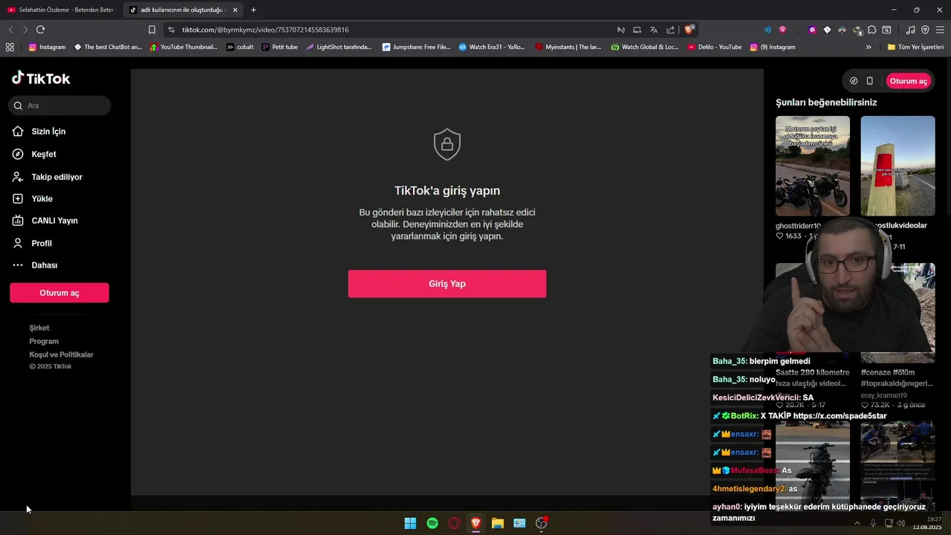Image resolution: width=951 pixels, height=535 pixels.
Task: Open Jumpshare Free File bookmark
Action: [416, 47]
